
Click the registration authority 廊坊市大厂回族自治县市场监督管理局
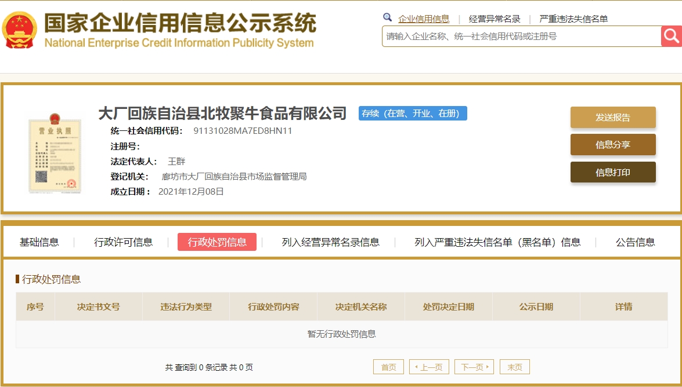tap(234, 176)
